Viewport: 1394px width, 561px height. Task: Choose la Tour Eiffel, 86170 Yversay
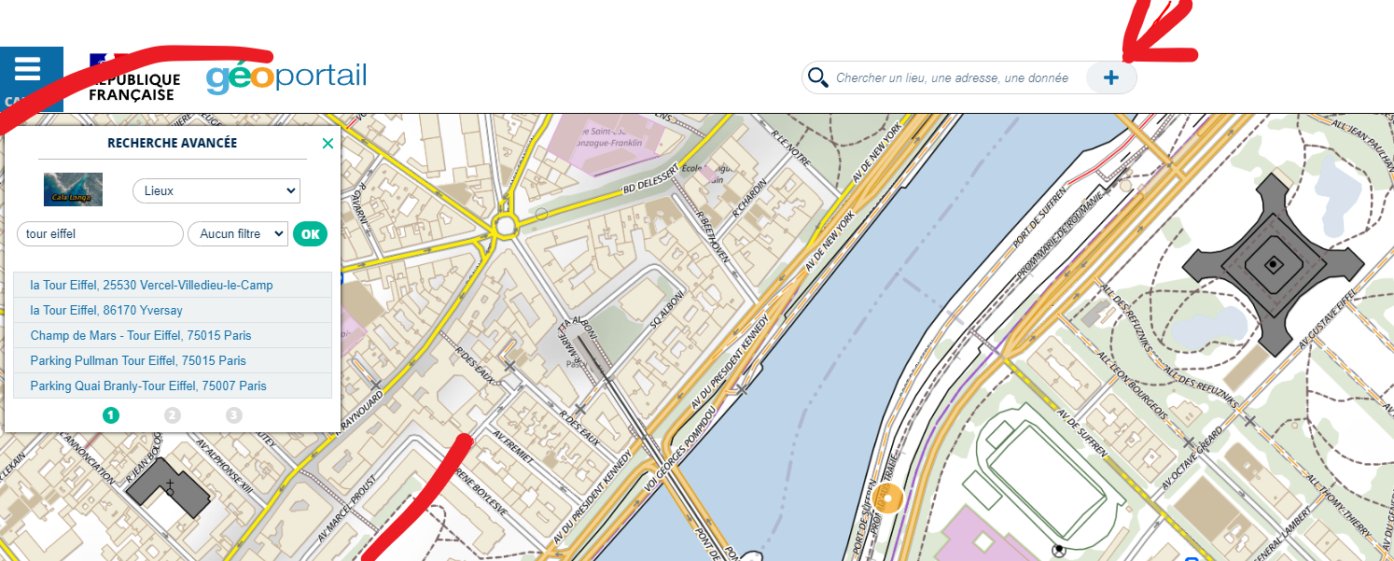[173, 310]
